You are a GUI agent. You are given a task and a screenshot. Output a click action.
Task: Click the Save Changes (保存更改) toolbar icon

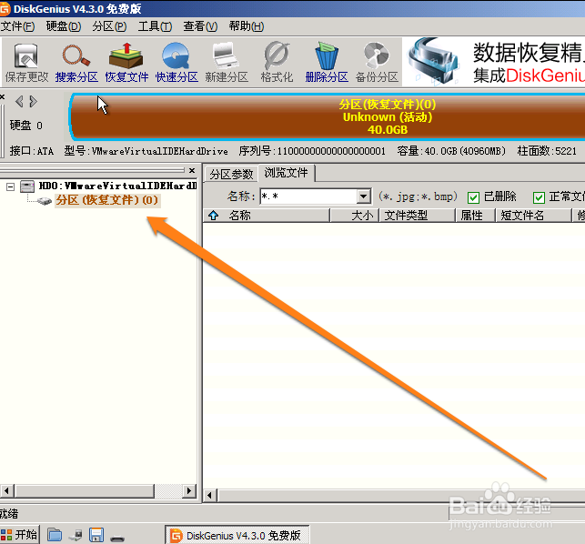pos(26,62)
